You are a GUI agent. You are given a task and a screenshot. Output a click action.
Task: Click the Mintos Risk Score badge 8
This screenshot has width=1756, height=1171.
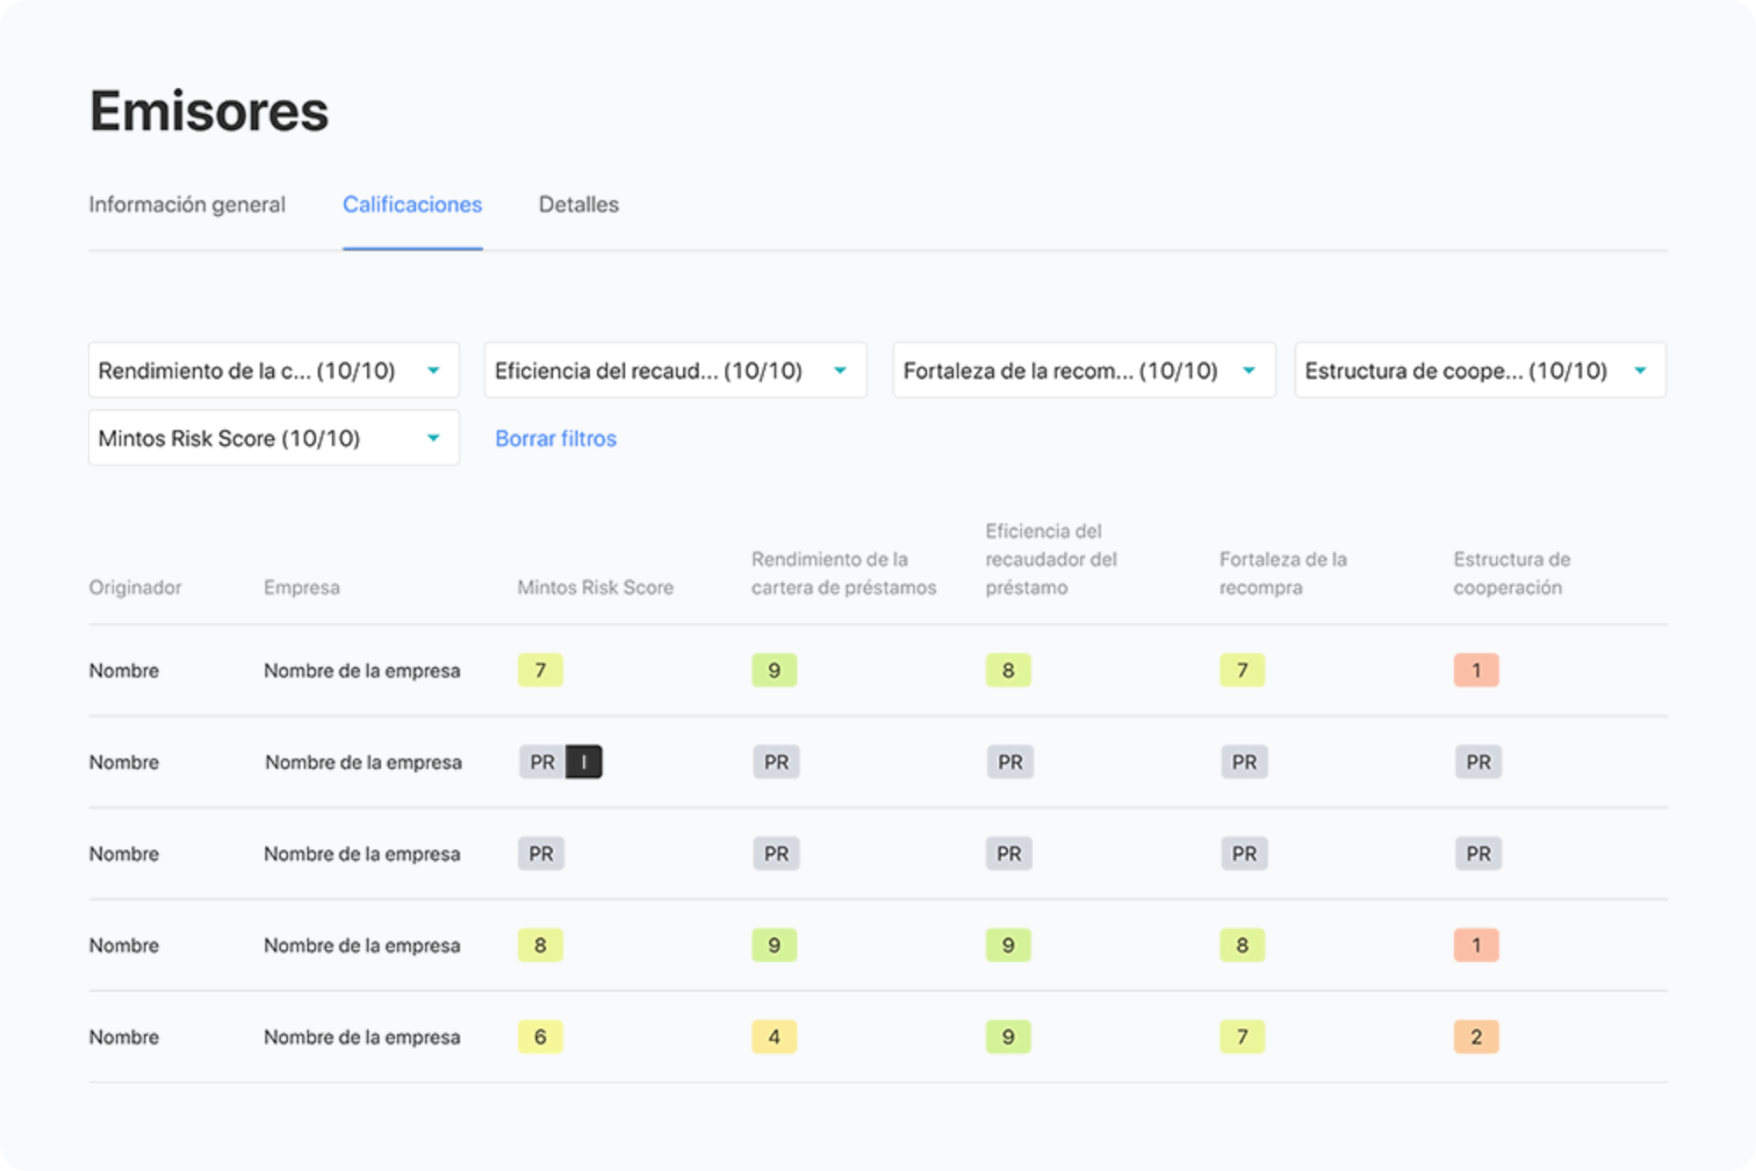pos(540,945)
